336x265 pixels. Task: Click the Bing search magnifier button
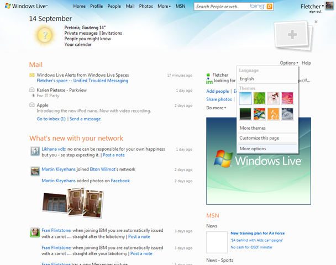click(x=269, y=7)
